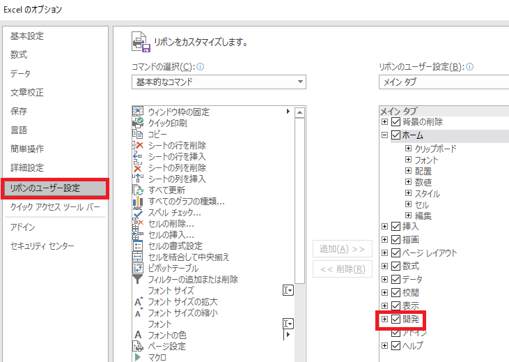Select the 編集 group under ホーム
The image size is (509, 362).
tap(423, 216)
